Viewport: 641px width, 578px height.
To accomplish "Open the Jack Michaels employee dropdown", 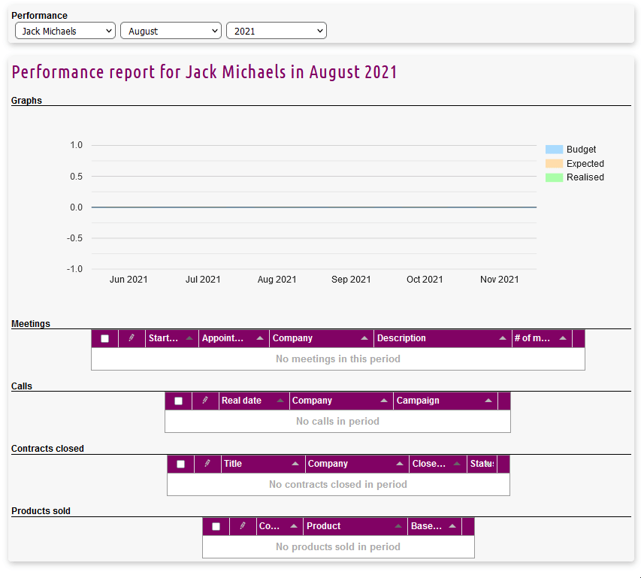I will (x=65, y=31).
